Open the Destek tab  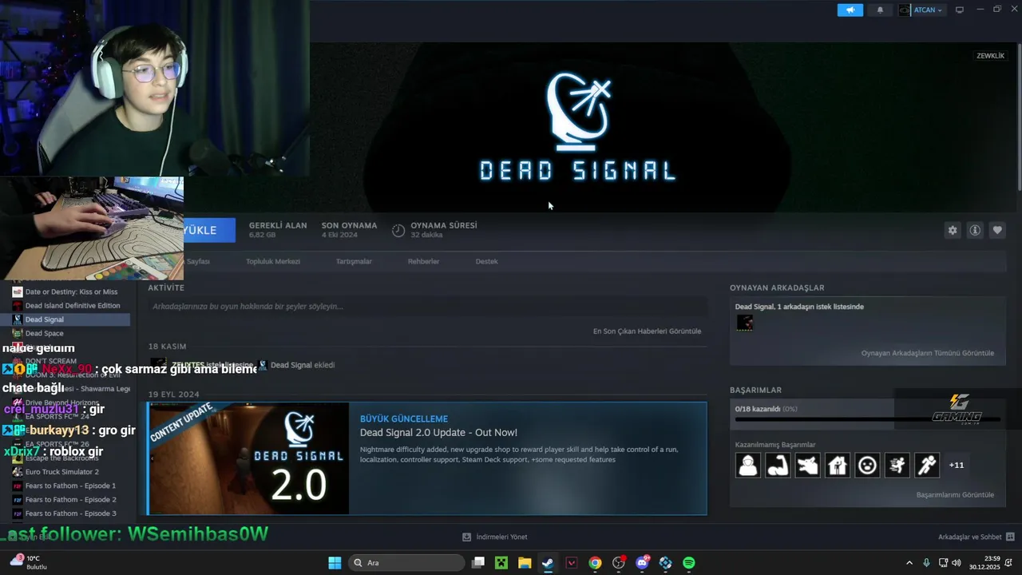486,261
